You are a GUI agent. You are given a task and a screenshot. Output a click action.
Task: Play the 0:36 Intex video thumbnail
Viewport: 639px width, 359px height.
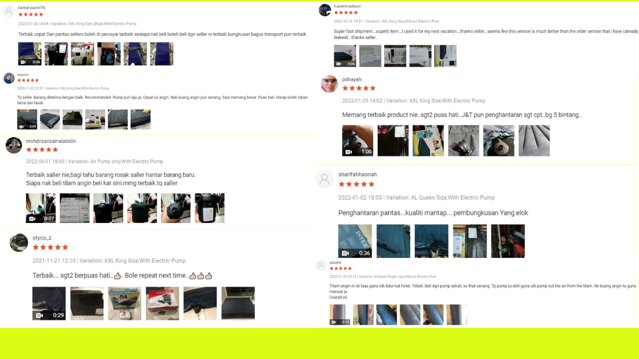pyautogui.click(x=355, y=241)
